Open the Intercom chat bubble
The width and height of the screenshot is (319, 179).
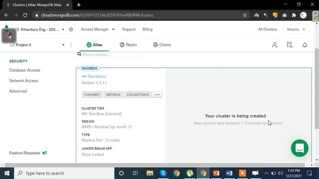point(300,148)
